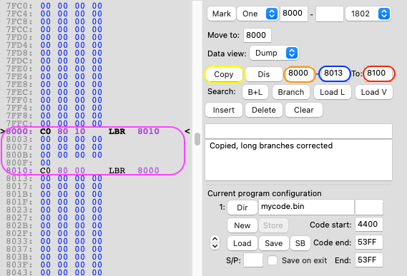This screenshot has width=407, height=276.
Task: Click the empty single-line field above message box
Action: (298, 131)
